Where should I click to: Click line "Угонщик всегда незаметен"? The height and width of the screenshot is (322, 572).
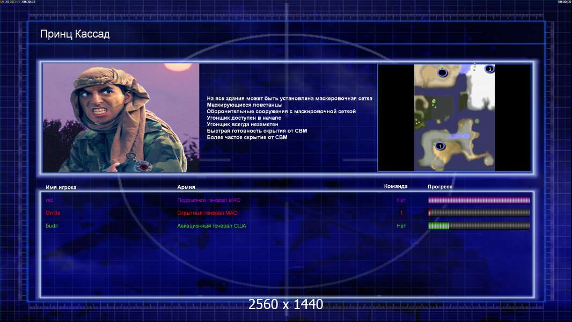[243, 125]
